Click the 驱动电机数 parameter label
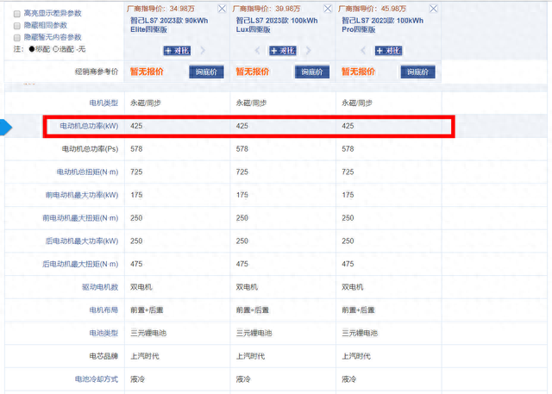Screen dimensions: 552x394 pos(100,287)
